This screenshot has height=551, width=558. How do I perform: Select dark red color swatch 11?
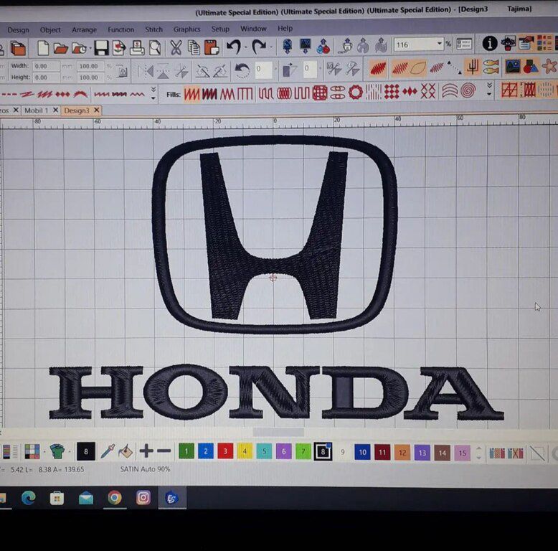(382, 453)
